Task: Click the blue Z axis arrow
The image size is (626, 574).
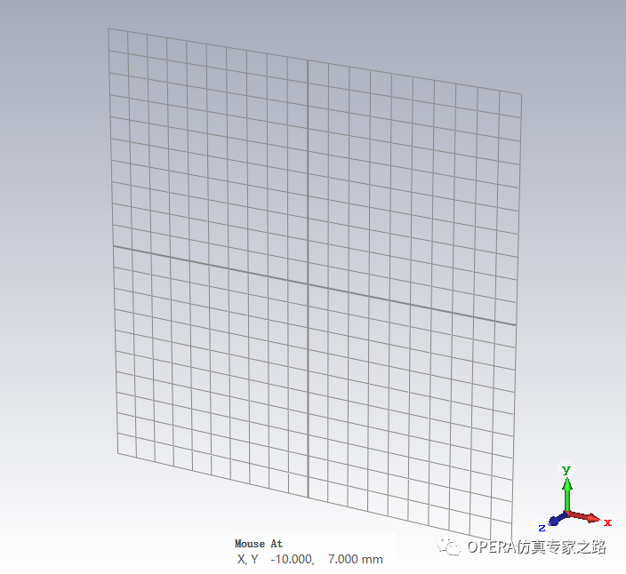Action: (x=557, y=519)
